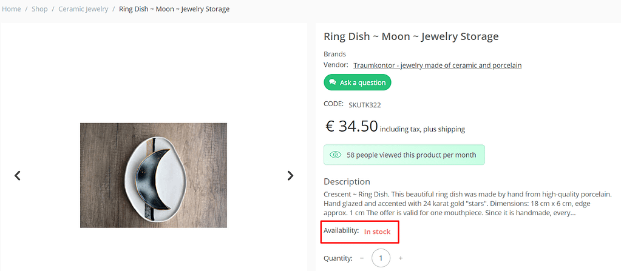
Task: Advance to the next product image
Action: pyautogui.click(x=290, y=176)
